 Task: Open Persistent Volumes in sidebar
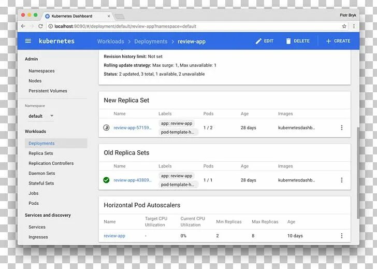pos(48,91)
